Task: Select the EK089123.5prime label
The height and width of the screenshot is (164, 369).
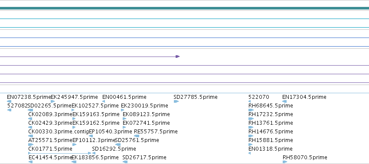Action: [146, 114]
